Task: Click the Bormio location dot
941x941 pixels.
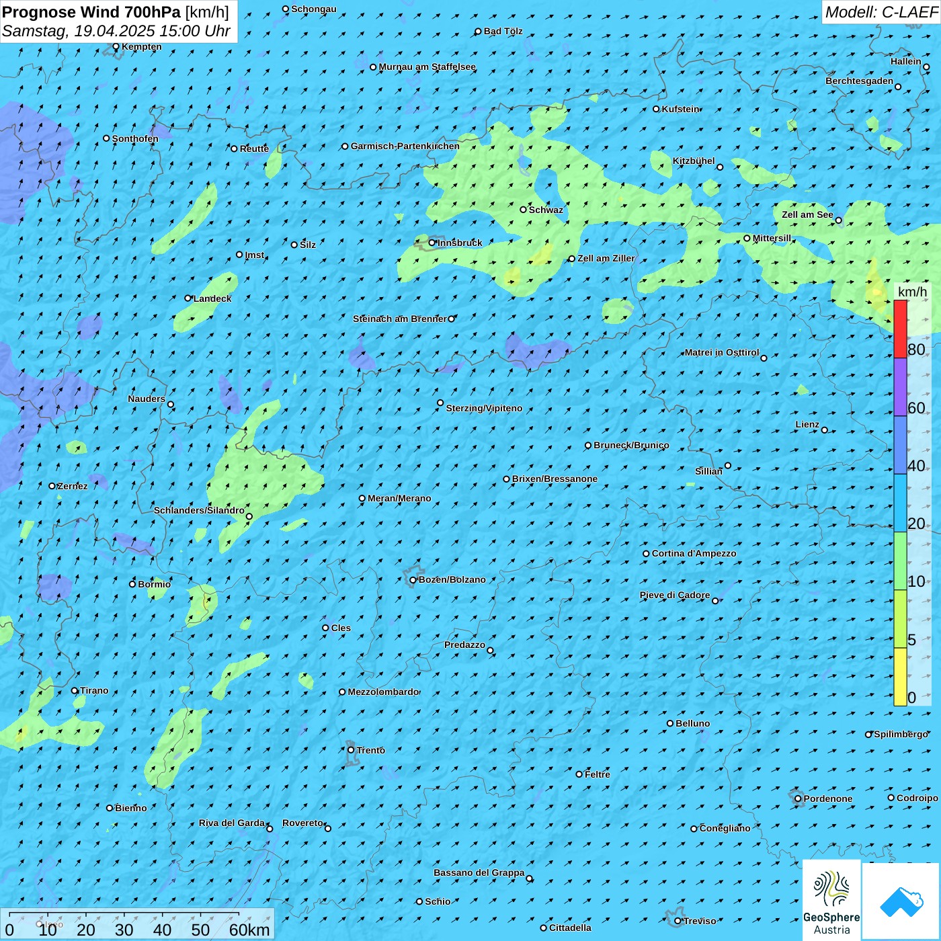Action: click(x=132, y=584)
